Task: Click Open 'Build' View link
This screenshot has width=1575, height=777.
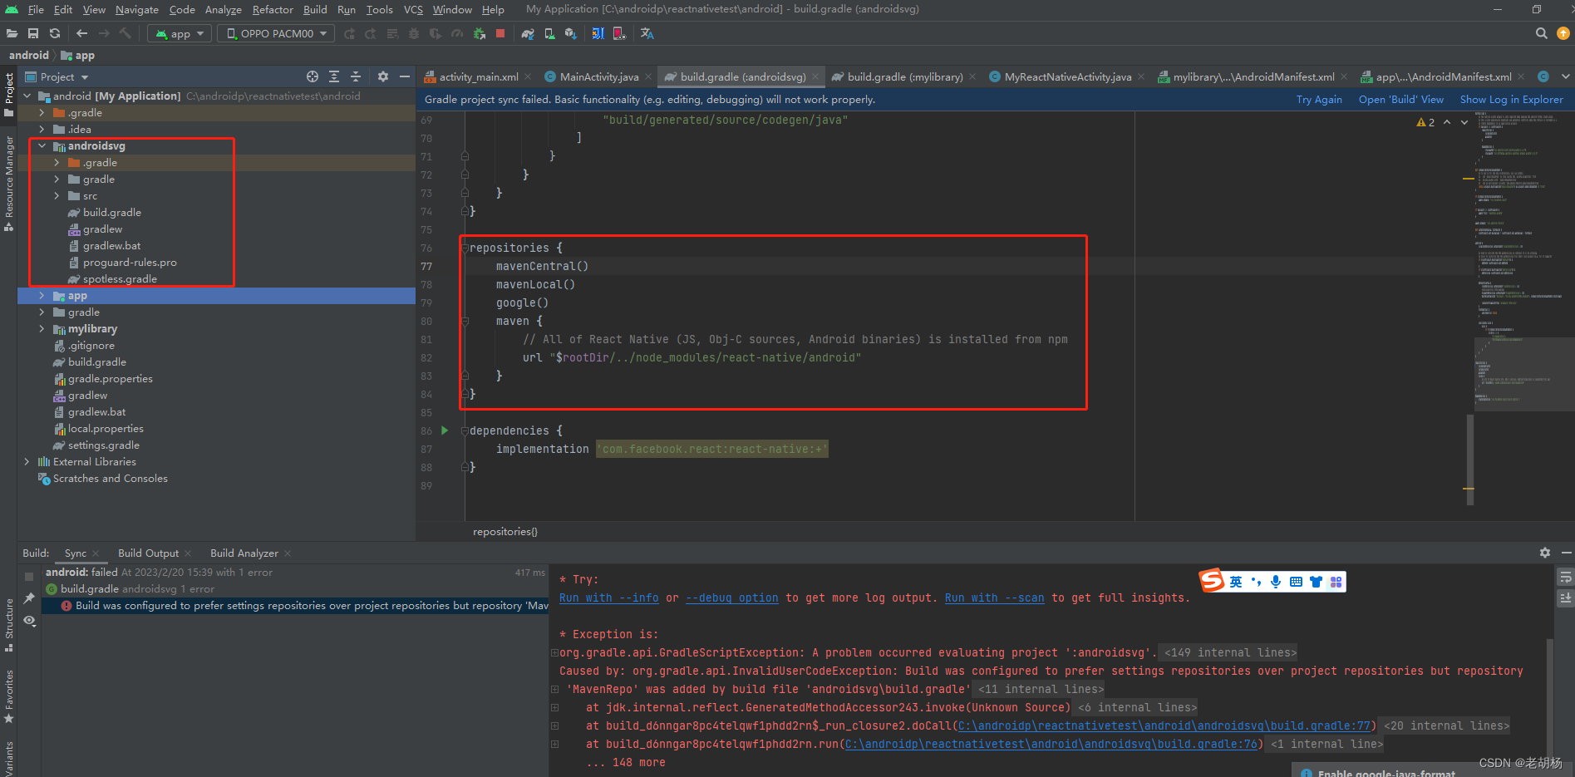Action: pyautogui.click(x=1400, y=99)
